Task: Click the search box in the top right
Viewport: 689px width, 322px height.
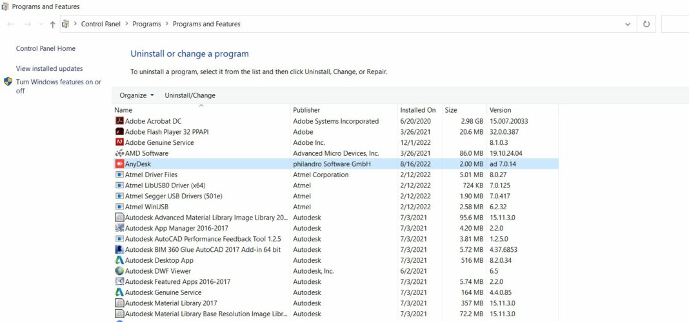Action: [675, 24]
